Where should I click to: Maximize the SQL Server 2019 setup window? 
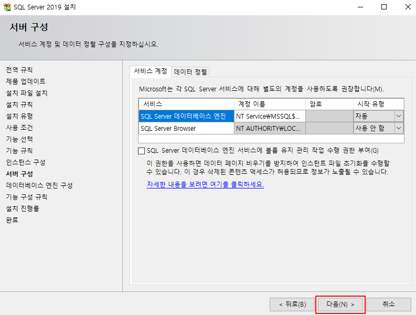(384, 7)
